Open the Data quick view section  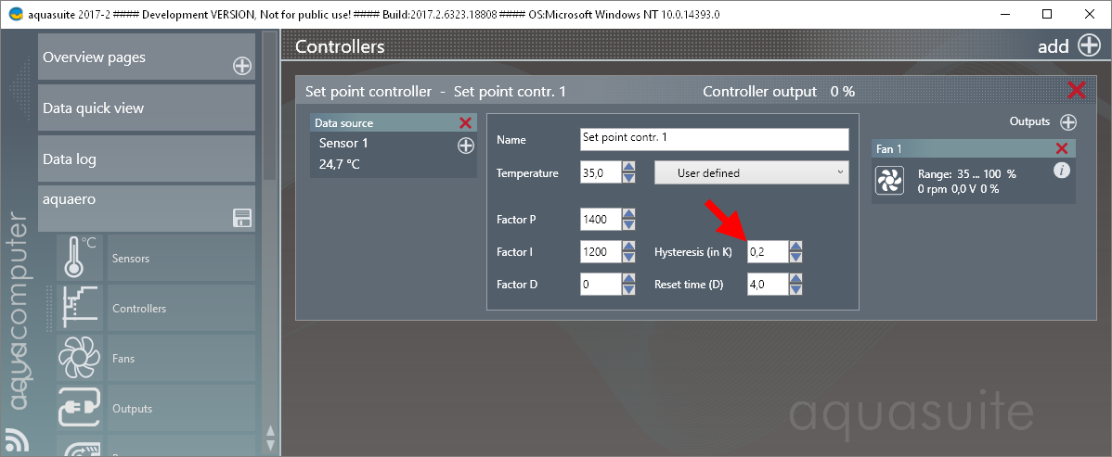click(146, 108)
